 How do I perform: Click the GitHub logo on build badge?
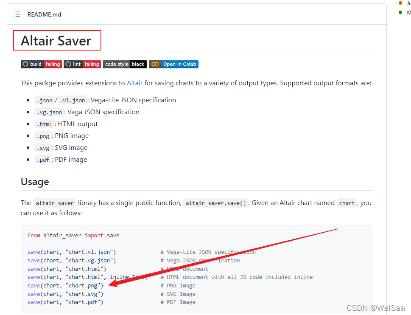(x=25, y=64)
